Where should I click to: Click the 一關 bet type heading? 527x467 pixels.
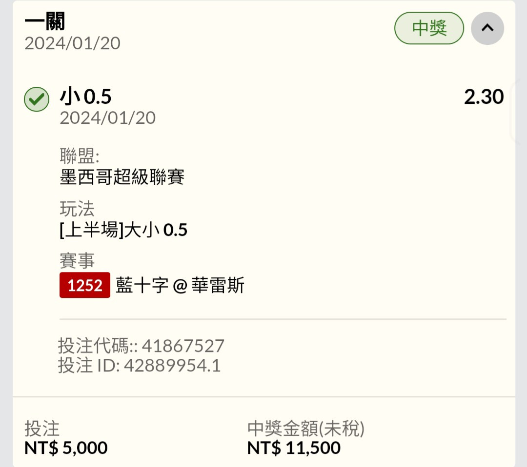coord(45,21)
